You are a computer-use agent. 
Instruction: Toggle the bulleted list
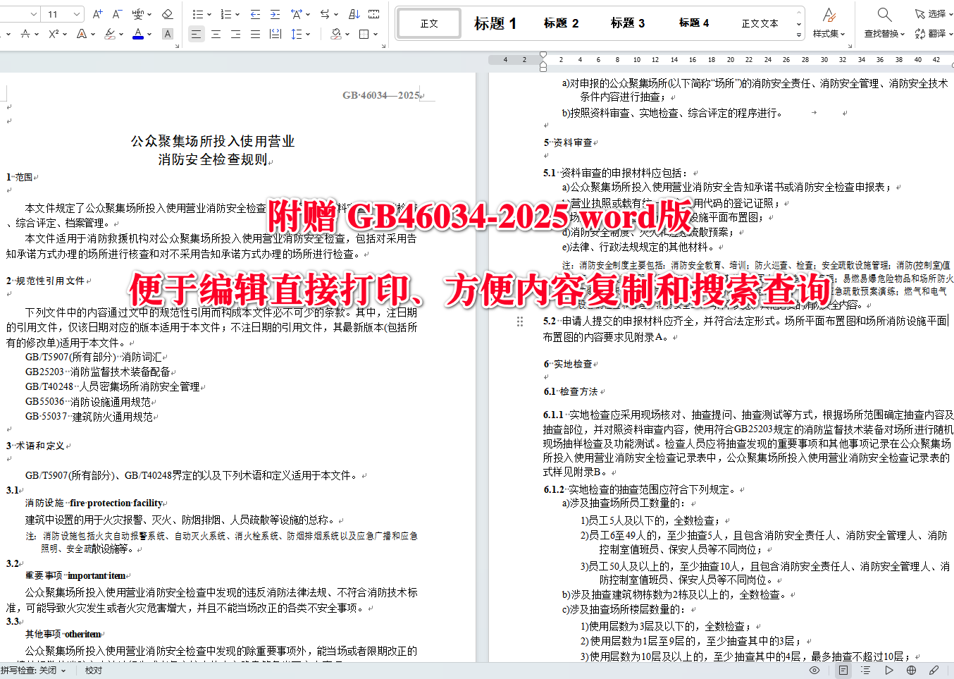[x=198, y=13]
